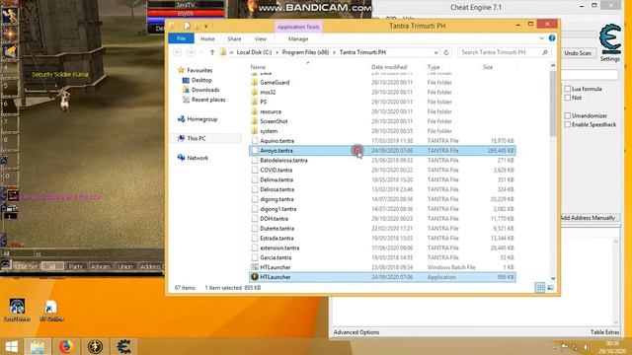Click the refresh icon in address bar
632x355 pixels.
(x=446, y=52)
